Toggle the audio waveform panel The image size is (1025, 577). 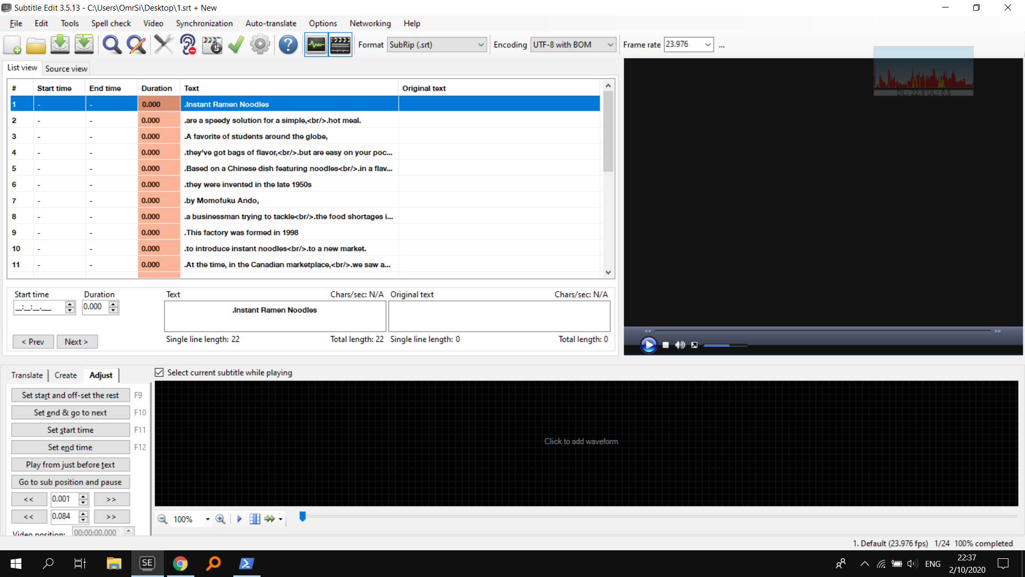316,44
